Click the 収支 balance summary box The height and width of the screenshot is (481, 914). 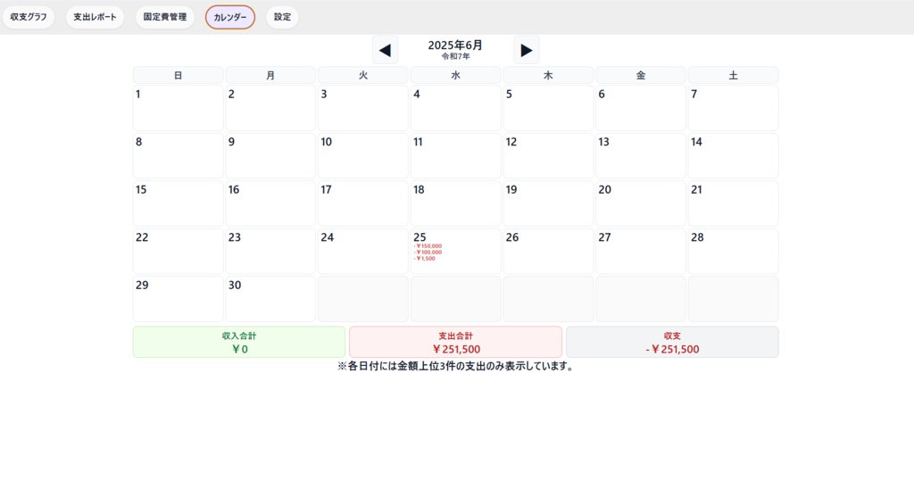672,343
